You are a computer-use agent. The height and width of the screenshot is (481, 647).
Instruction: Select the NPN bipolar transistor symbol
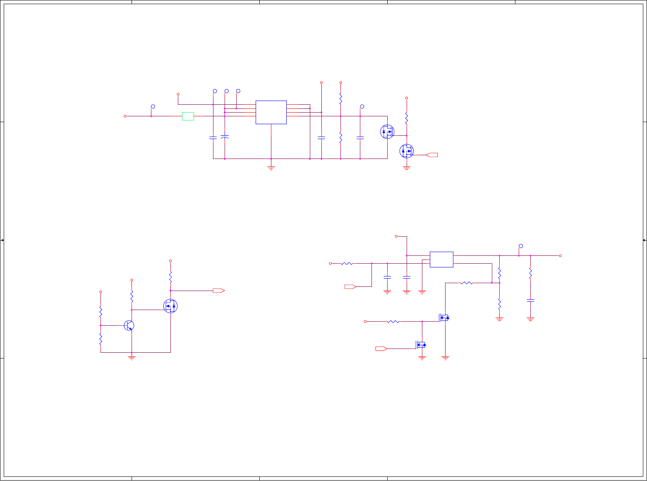tap(129, 325)
